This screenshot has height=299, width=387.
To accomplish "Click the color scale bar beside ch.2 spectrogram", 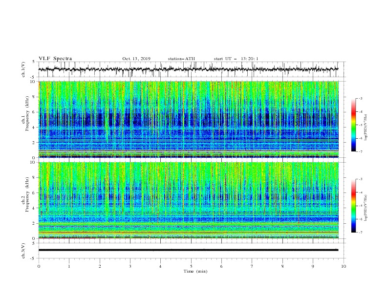I will pos(353,206).
